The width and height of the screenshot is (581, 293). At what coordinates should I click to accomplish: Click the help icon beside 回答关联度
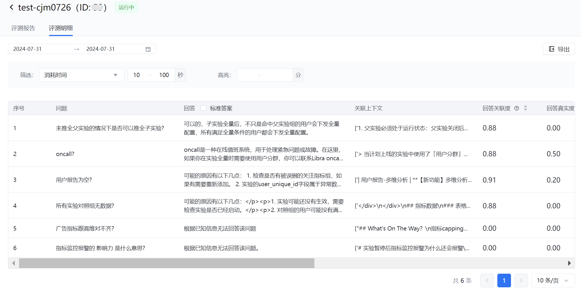click(x=517, y=108)
